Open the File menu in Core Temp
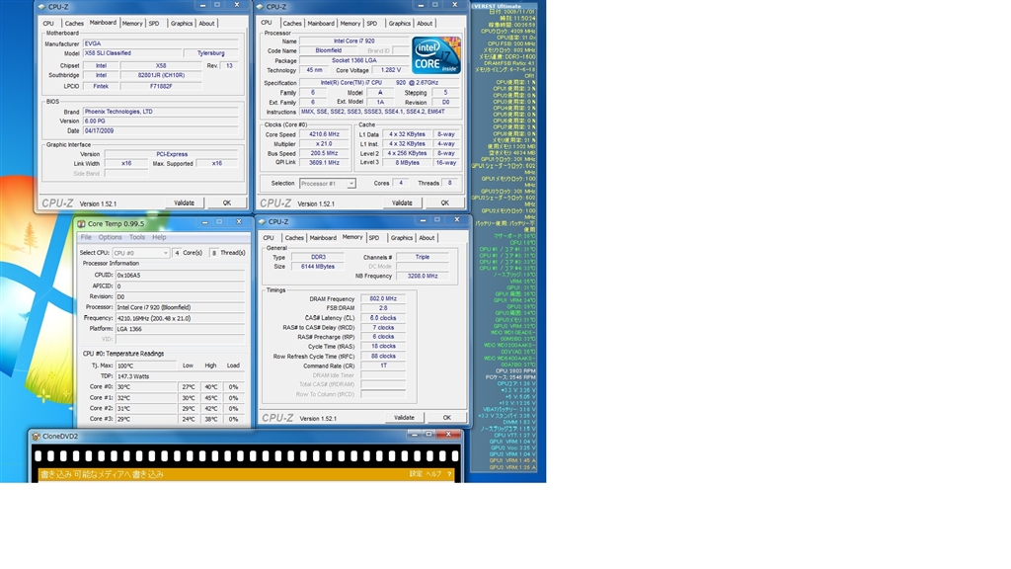Screen dimensions: 1011x569 [x=86, y=237]
